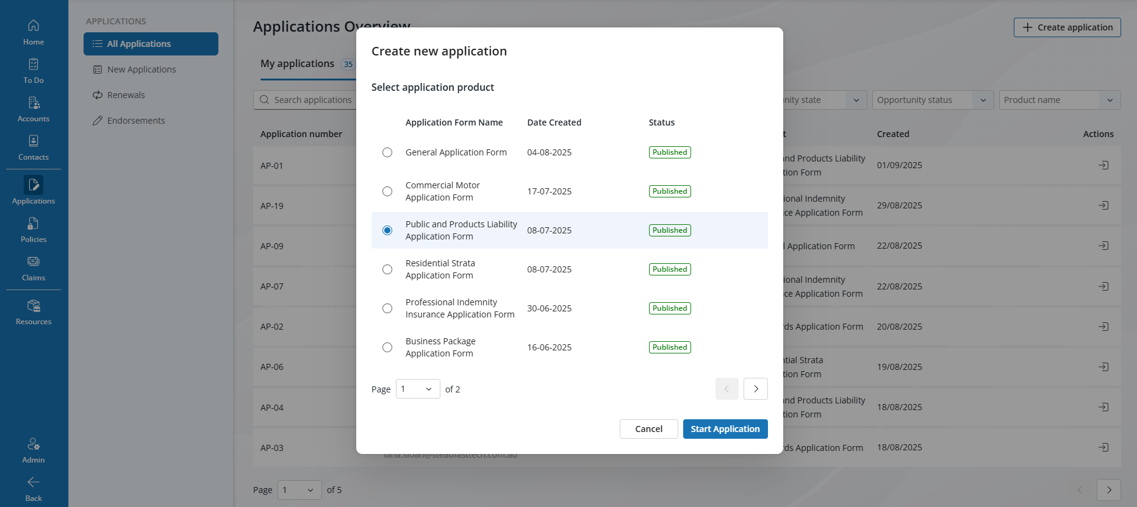Select the Commercial Motor Application Form radio

[x=387, y=191]
